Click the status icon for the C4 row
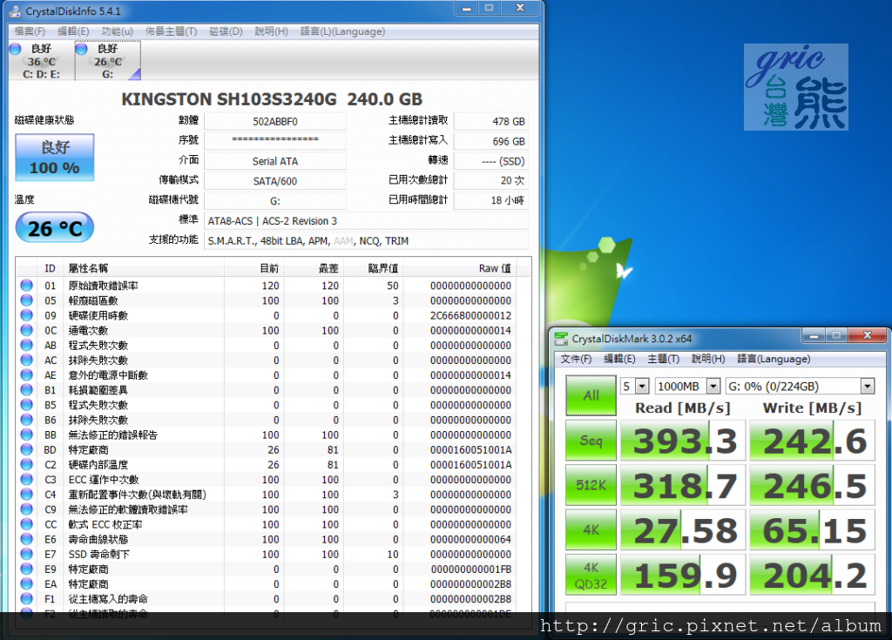 pos(26,494)
